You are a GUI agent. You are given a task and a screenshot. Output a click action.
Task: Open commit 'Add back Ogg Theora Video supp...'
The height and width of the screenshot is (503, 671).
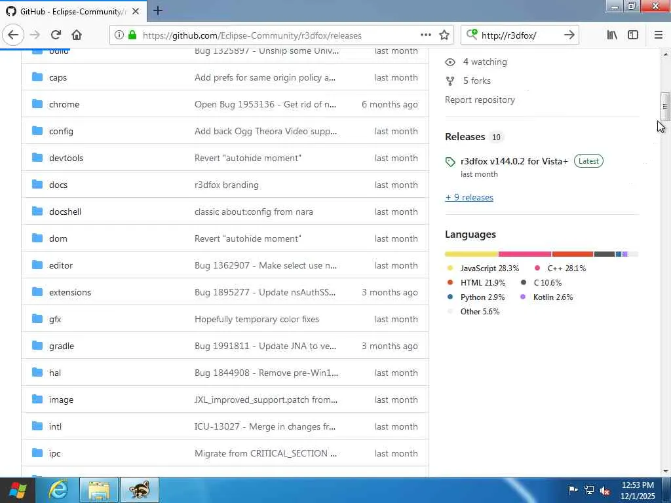266,131
